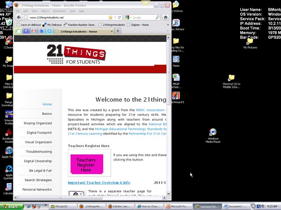Screen dimensions: 281x210
Task: Open the Bookmarks menu in Firefox
Action: [59, 11]
